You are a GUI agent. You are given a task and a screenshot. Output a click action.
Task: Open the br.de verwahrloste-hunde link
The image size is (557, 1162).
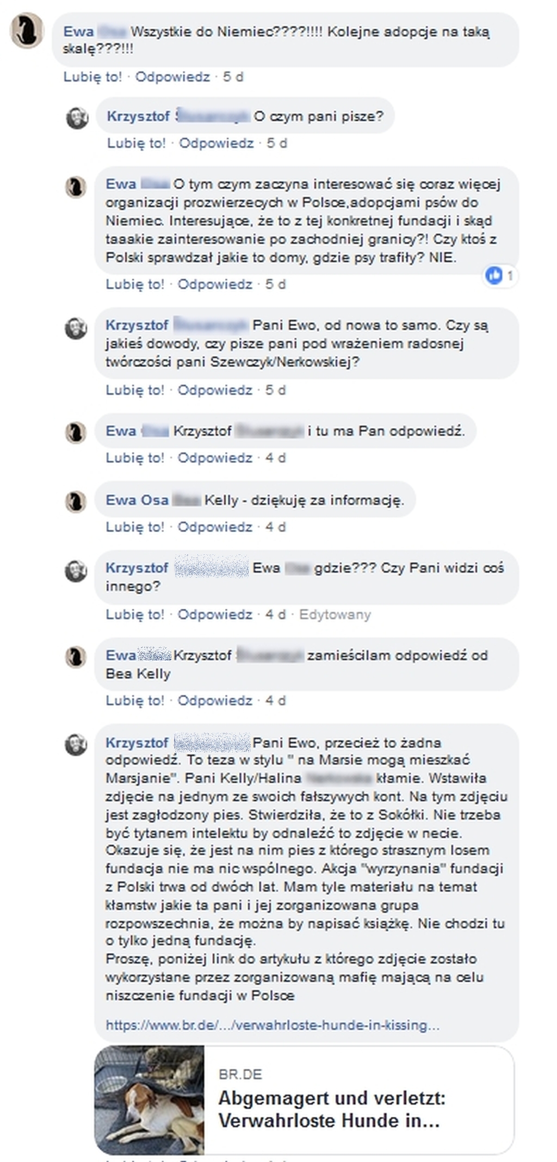coord(273,1025)
